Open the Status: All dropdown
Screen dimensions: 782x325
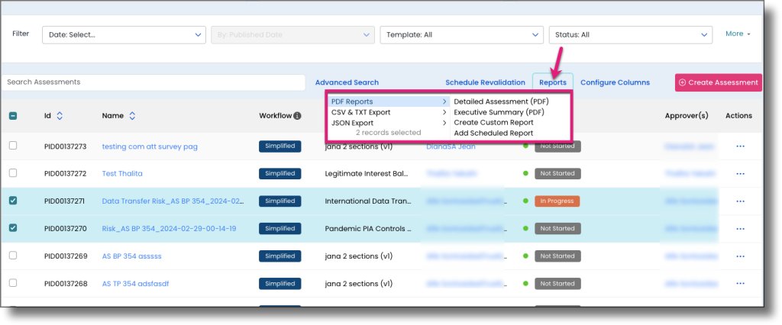pos(630,35)
